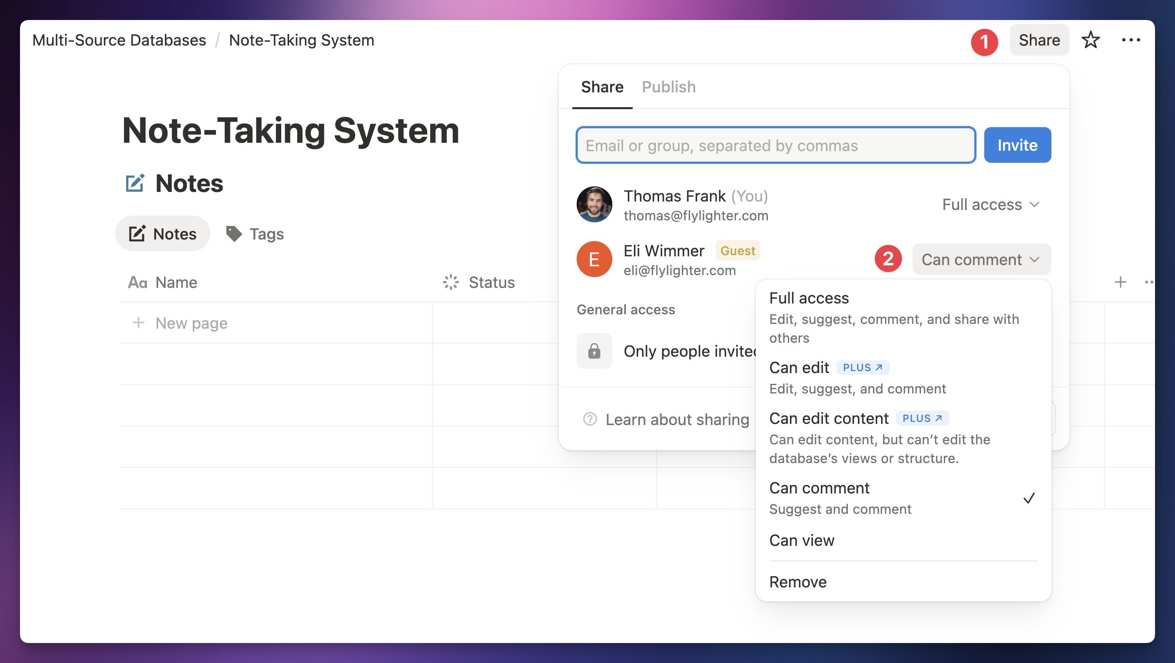Viewport: 1175px width, 663px height.
Task: Click the plus icon beside New page
Action: tap(138, 323)
